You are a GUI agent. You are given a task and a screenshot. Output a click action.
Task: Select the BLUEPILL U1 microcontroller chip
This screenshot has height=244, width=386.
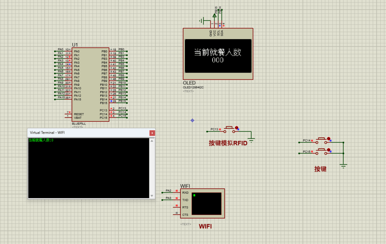(90, 84)
